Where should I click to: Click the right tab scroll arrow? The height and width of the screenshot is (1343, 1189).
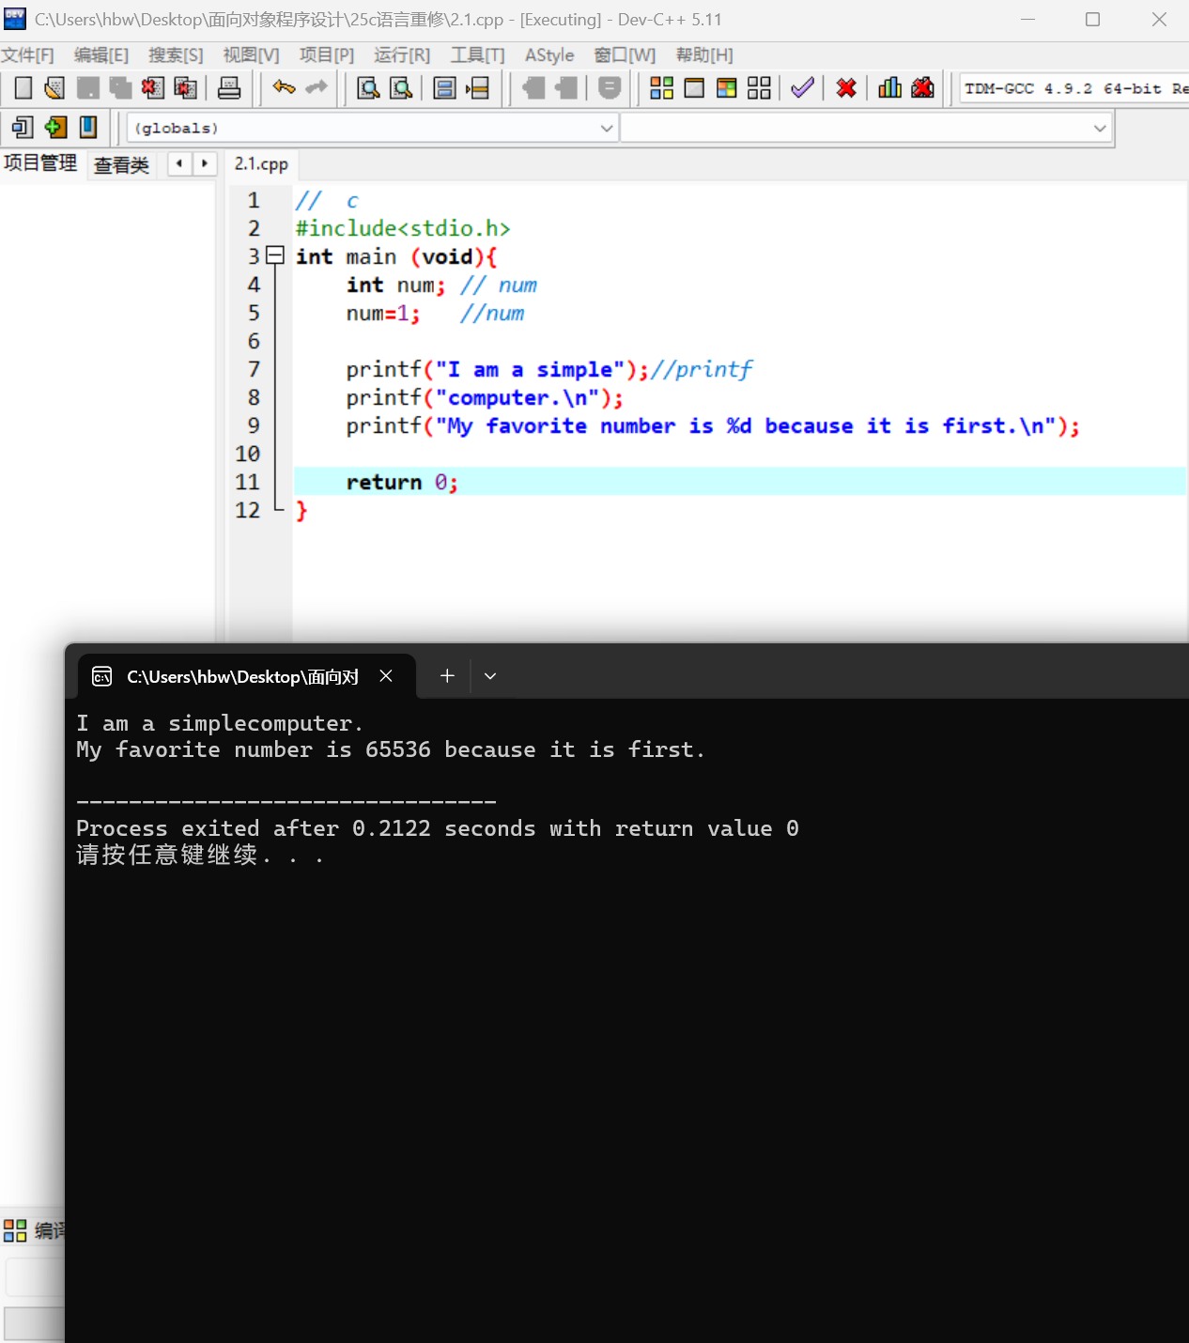click(205, 163)
